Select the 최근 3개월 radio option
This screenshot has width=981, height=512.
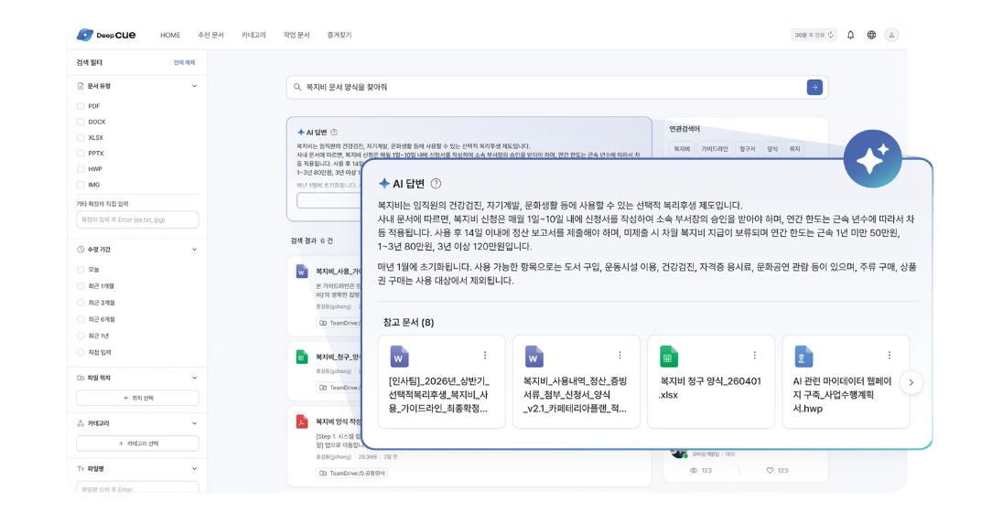click(81, 303)
